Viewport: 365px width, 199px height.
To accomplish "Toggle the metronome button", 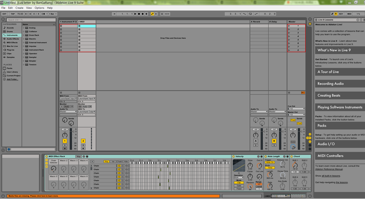I will 43,14.
